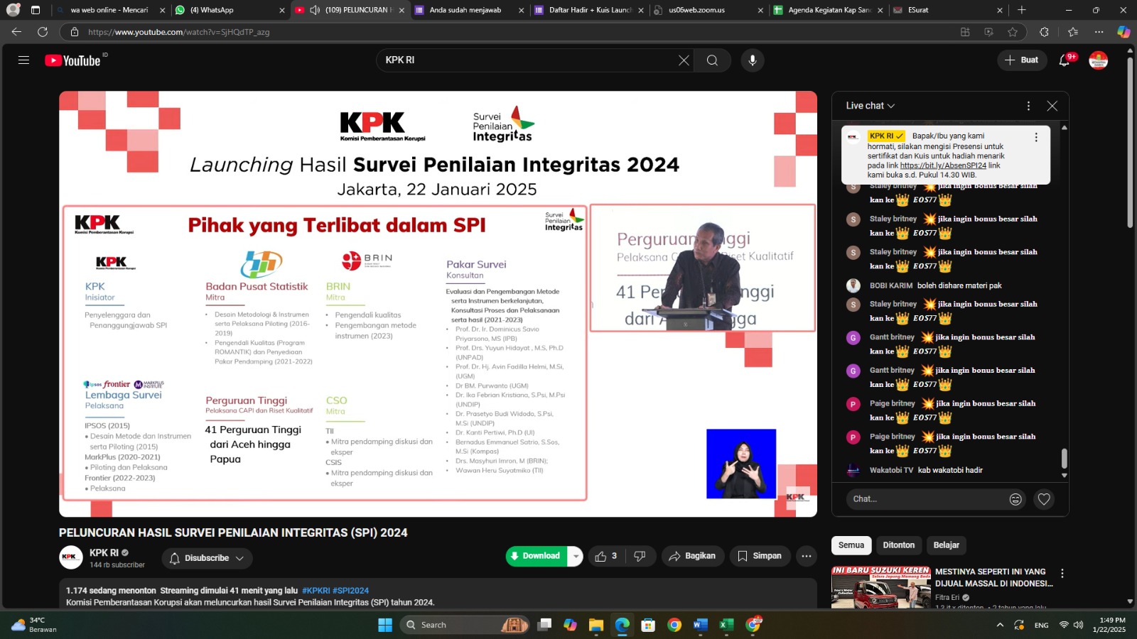Run search with magnifier button
The image size is (1137, 639).
[x=712, y=60]
